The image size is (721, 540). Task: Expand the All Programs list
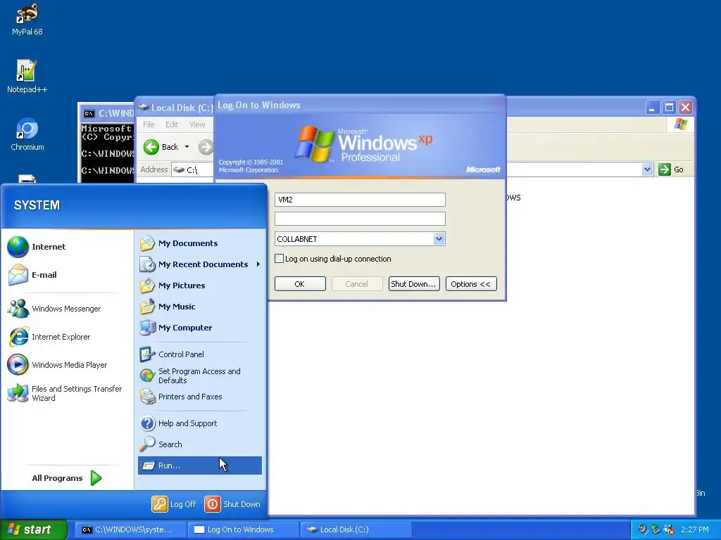coord(67,478)
